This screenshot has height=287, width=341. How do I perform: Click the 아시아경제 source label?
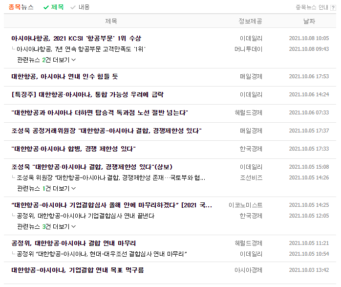pyautogui.click(x=248, y=270)
